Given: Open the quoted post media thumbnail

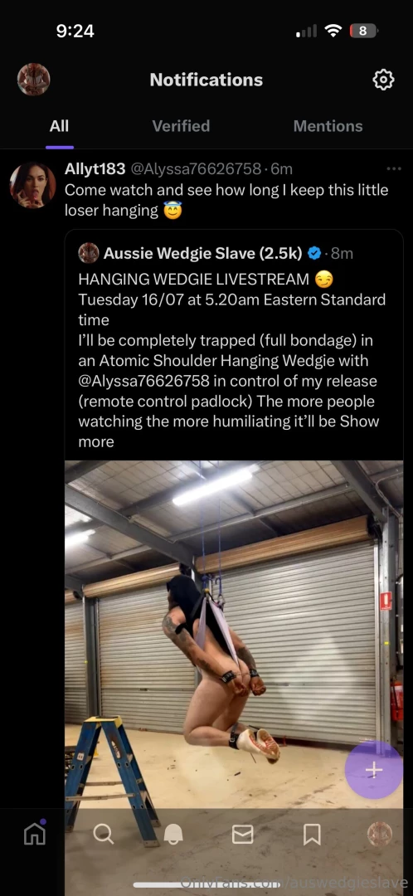Looking at the screenshot, I should [x=234, y=635].
